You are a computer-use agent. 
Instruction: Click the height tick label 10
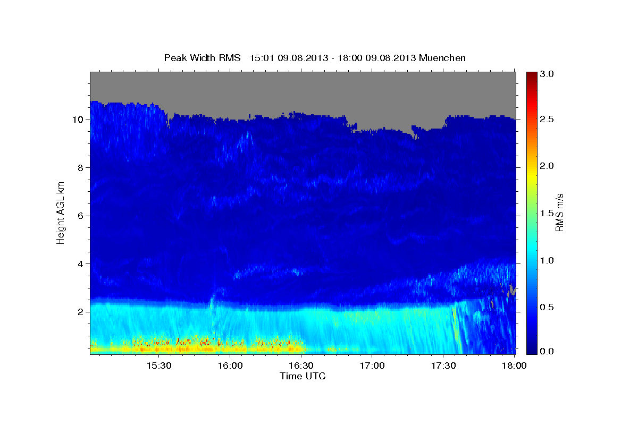tap(79, 120)
